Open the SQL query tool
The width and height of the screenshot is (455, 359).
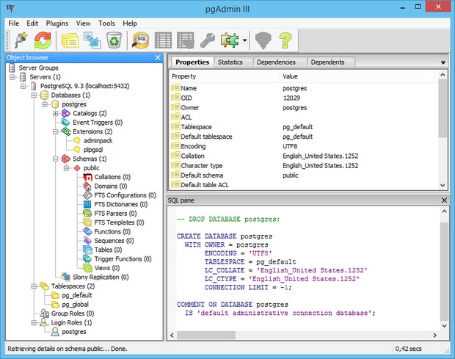tap(140, 40)
